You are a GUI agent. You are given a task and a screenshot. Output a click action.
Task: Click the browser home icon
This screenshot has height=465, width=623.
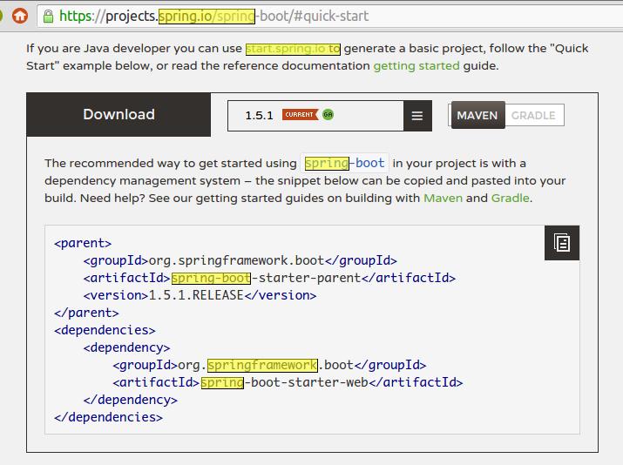coord(20,16)
